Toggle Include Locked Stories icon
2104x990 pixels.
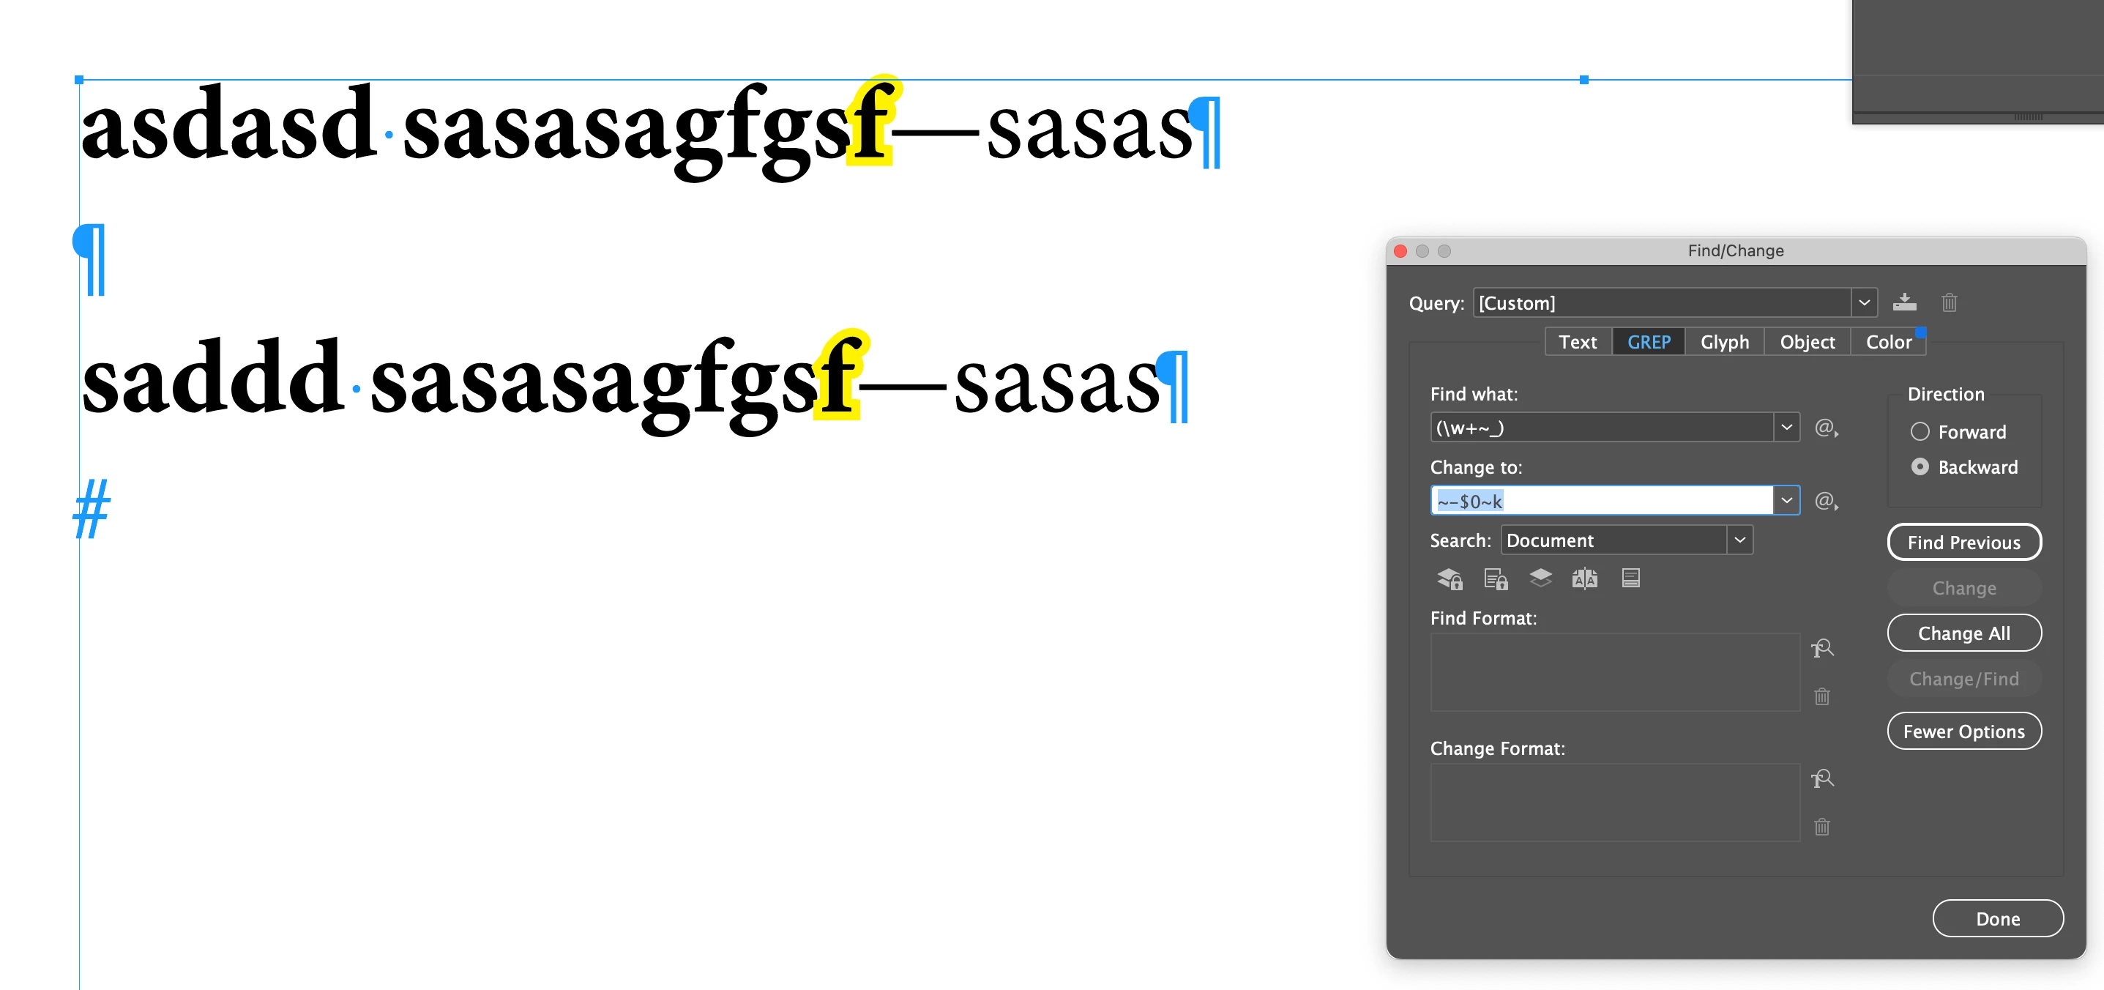[x=1495, y=578]
